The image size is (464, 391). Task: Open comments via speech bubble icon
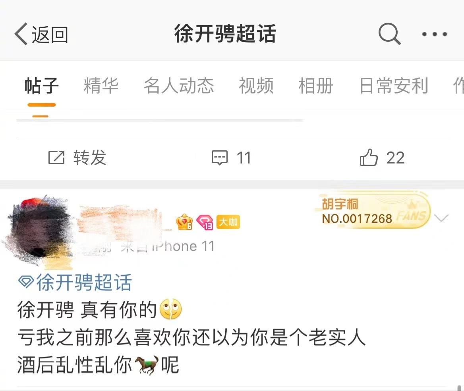(x=220, y=158)
